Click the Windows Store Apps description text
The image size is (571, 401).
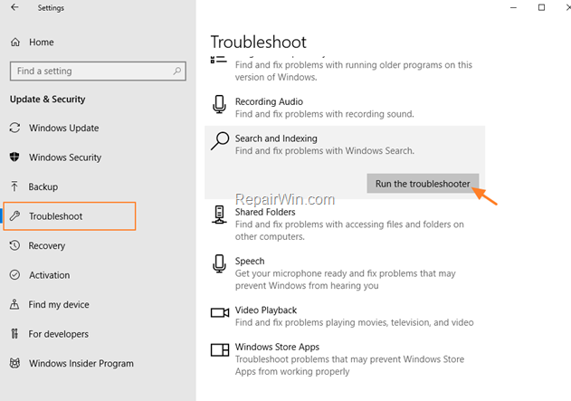tap(349, 366)
